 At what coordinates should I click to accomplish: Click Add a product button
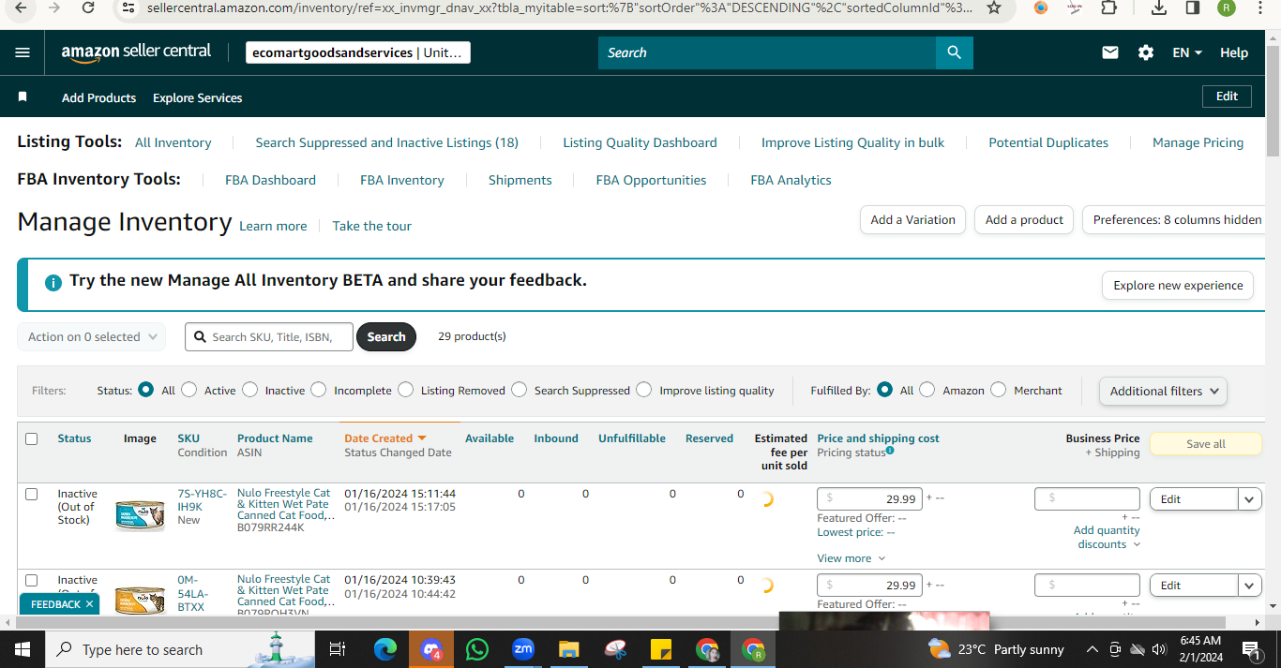pos(1024,220)
